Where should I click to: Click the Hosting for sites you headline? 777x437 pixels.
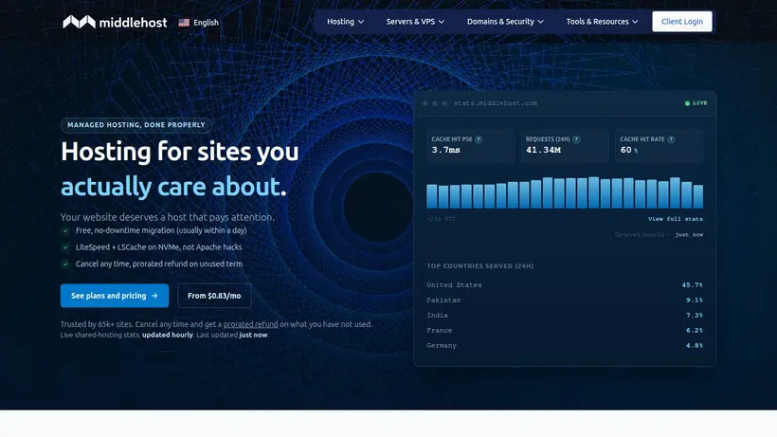pyautogui.click(x=179, y=152)
